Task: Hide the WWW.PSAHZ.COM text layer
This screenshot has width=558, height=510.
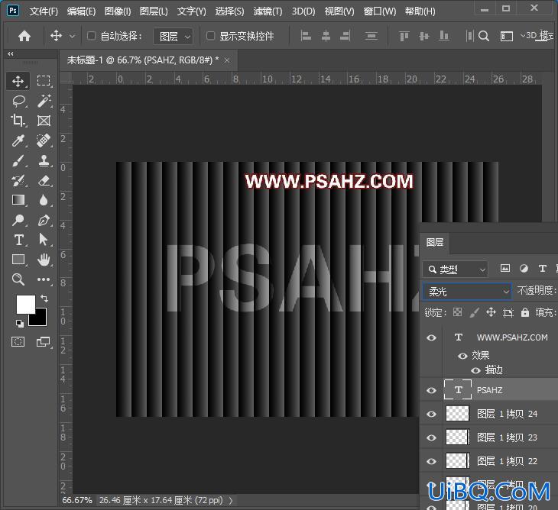Action: (x=431, y=337)
